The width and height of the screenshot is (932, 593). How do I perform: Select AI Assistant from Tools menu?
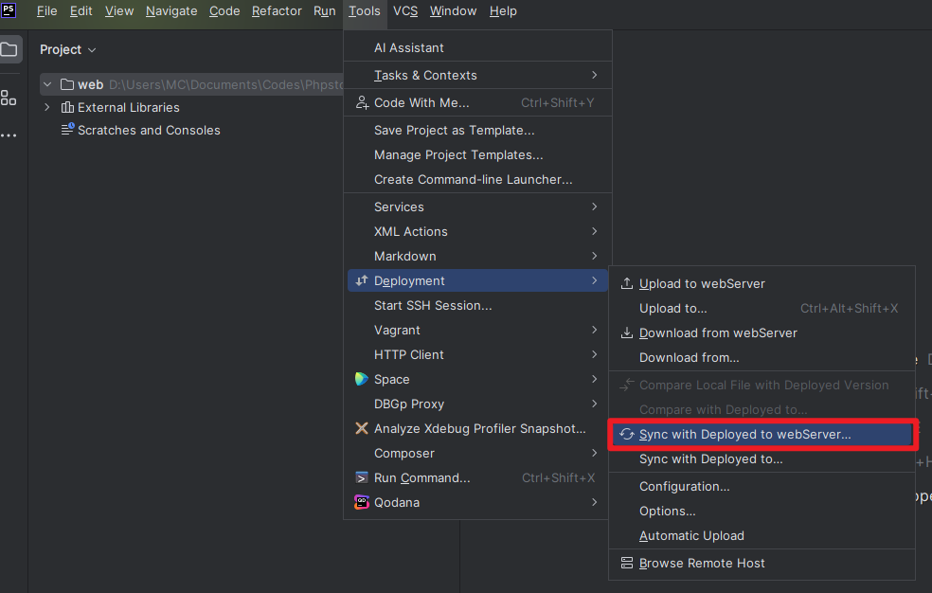[x=477, y=47]
